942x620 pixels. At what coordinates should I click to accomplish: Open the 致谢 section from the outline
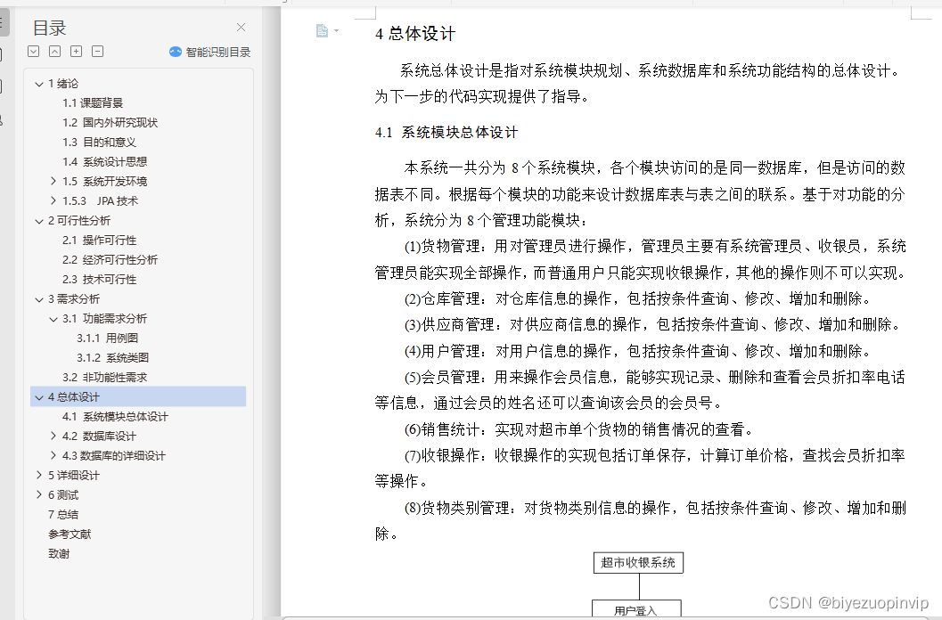pos(59,553)
